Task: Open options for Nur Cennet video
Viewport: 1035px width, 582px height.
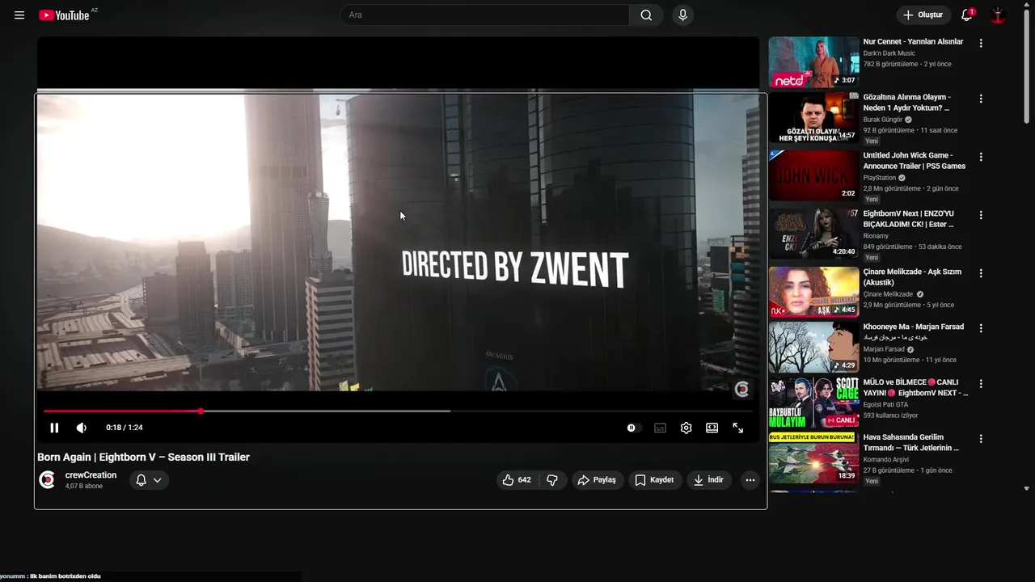Action: [981, 43]
